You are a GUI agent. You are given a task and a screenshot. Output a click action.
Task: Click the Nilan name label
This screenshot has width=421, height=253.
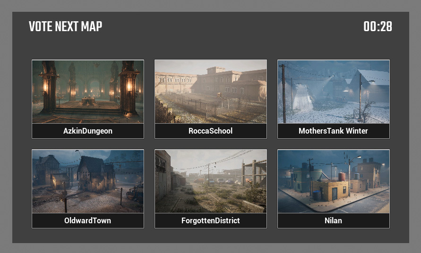(x=333, y=220)
